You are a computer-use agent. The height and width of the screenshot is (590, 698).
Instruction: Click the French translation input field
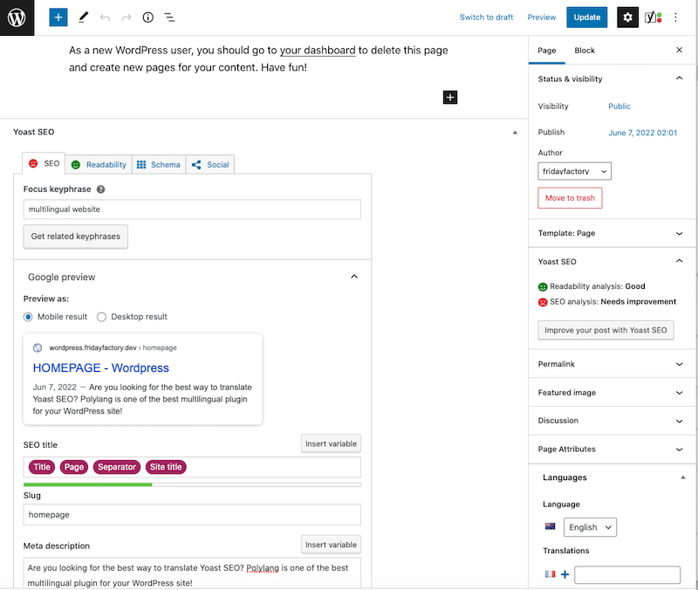pyautogui.click(x=627, y=574)
